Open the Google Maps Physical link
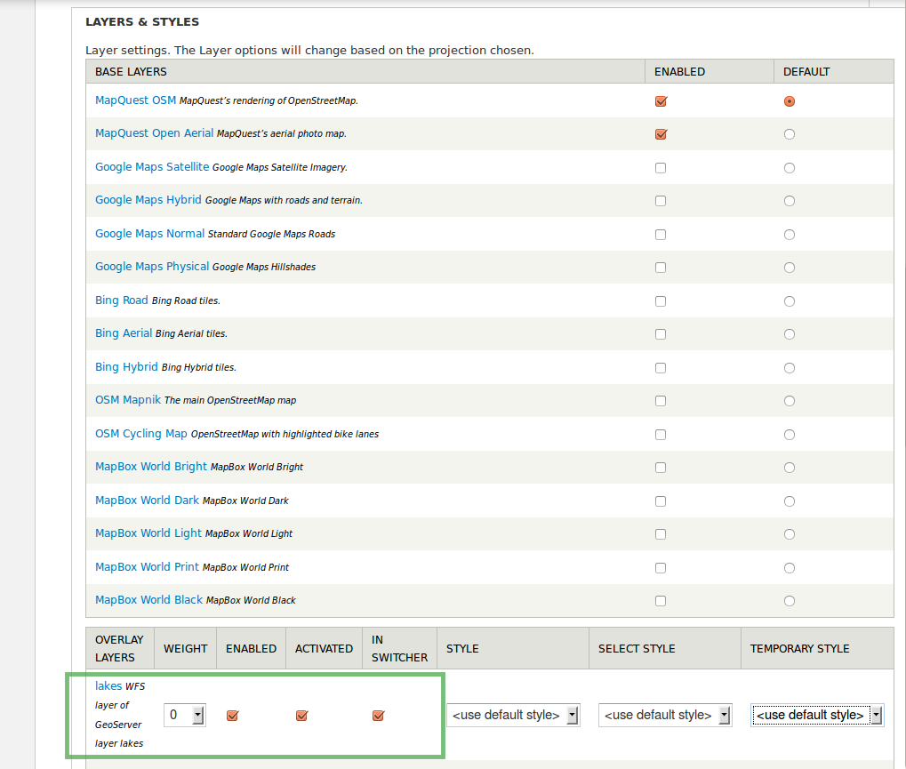The height and width of the screenshot is (769, 906). click(x=152, y=267)
